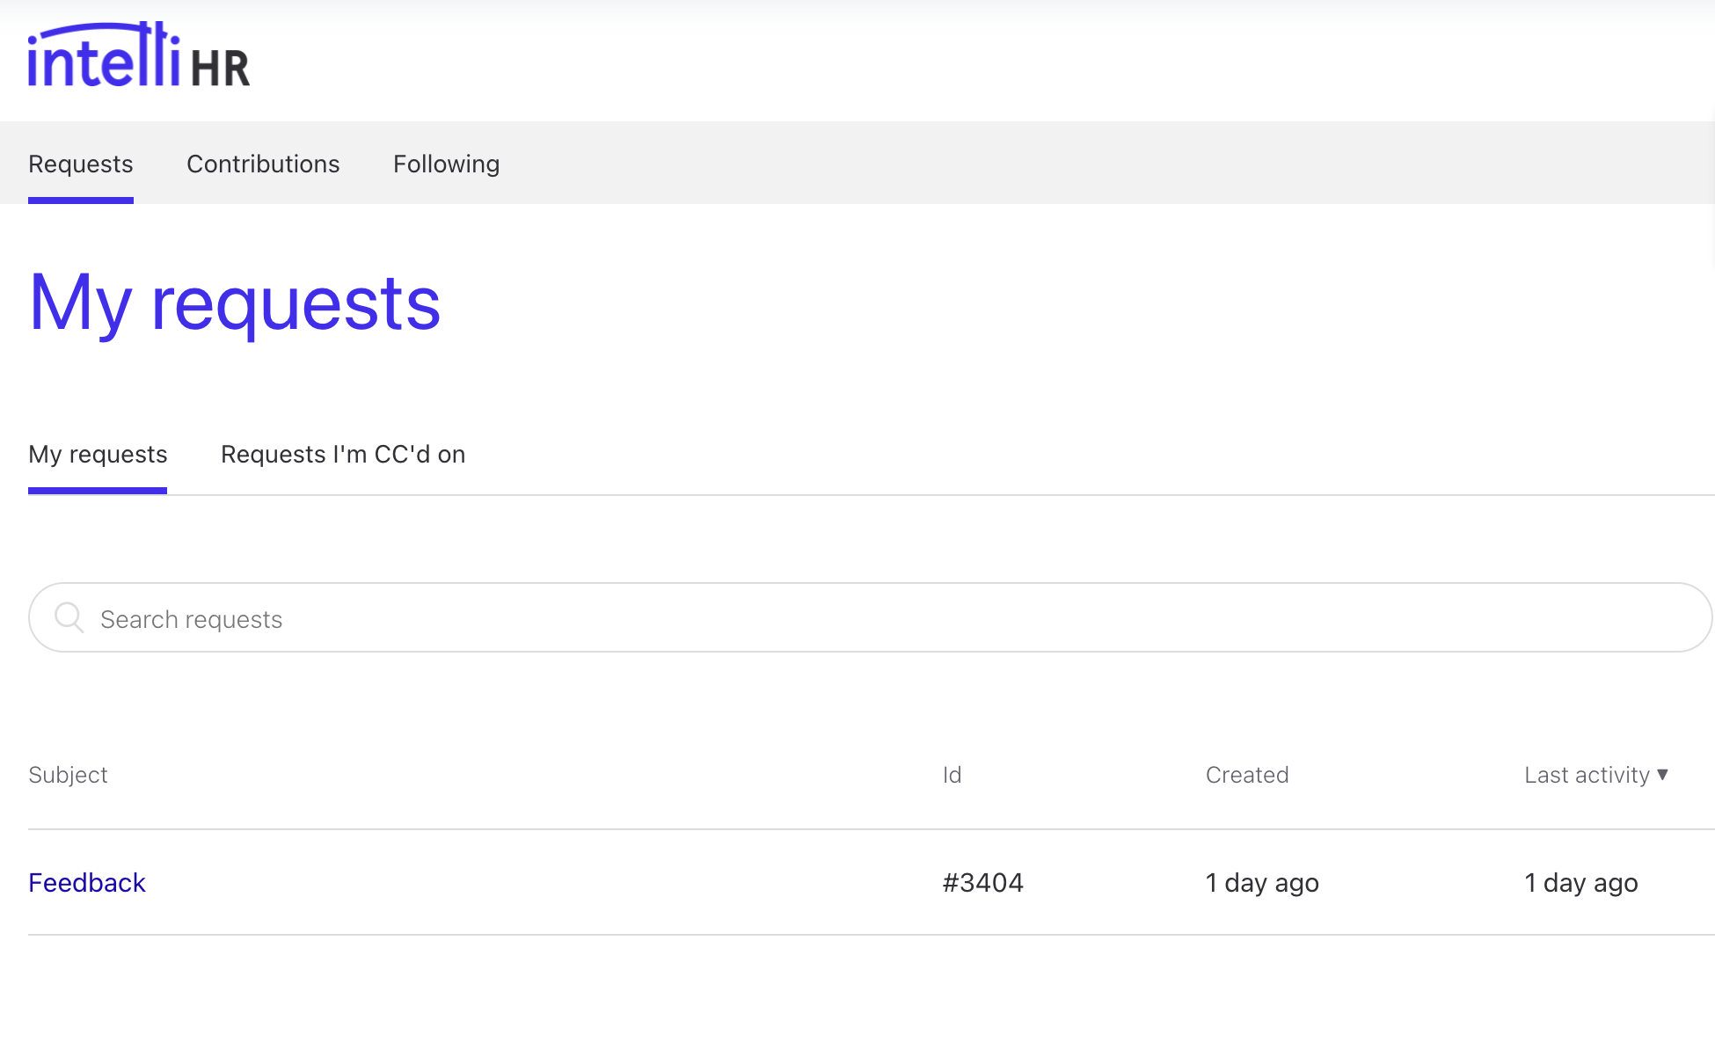The image size is (1715, 1043).
Task: Click request id #3404
Action: [982, 882]
